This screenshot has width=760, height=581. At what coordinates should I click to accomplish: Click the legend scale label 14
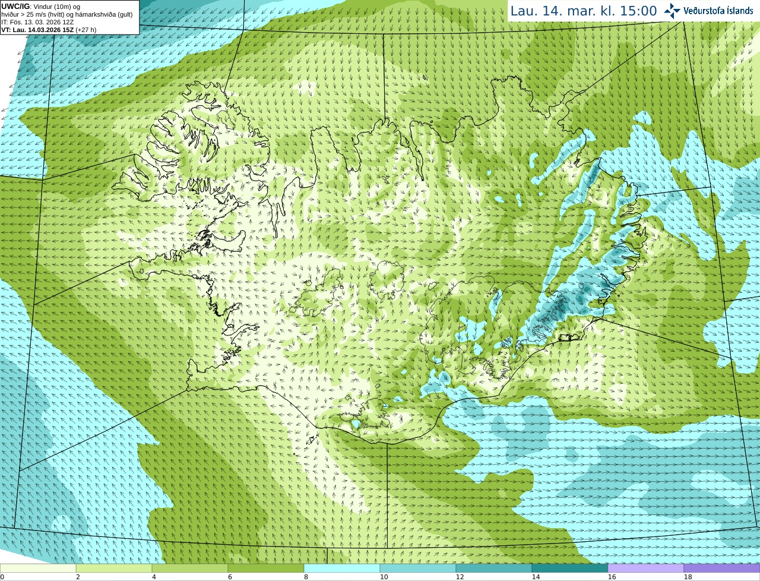tap(536, 577)
